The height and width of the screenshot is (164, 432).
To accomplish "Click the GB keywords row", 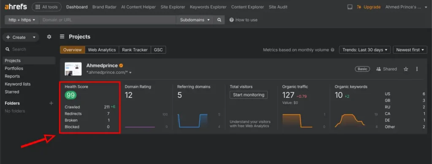I will tap(405, 100).
